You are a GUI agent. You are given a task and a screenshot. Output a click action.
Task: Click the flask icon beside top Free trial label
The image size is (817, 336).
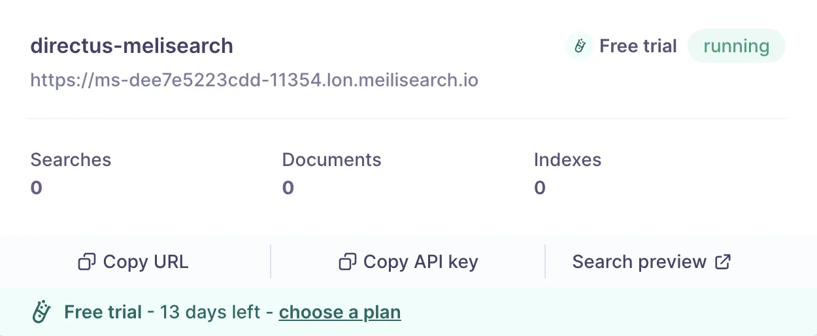(x=579, y=46)
